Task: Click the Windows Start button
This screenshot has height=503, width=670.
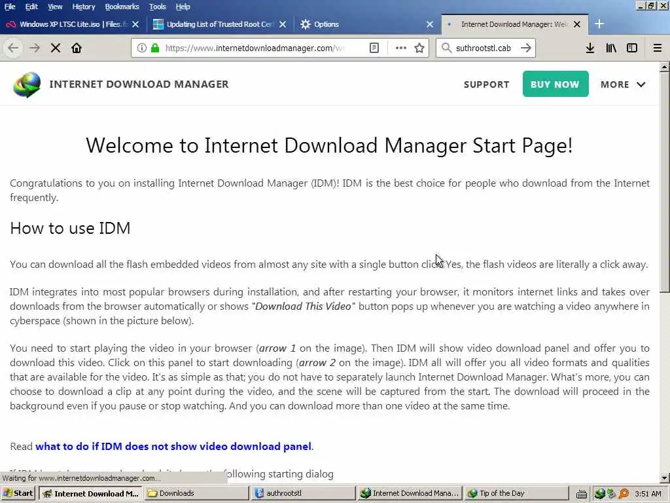Action: (x=18, y=494)
